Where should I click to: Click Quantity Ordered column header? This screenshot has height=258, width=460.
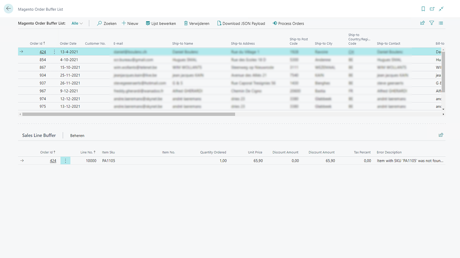pyautogui.click(x=213, y=152)
